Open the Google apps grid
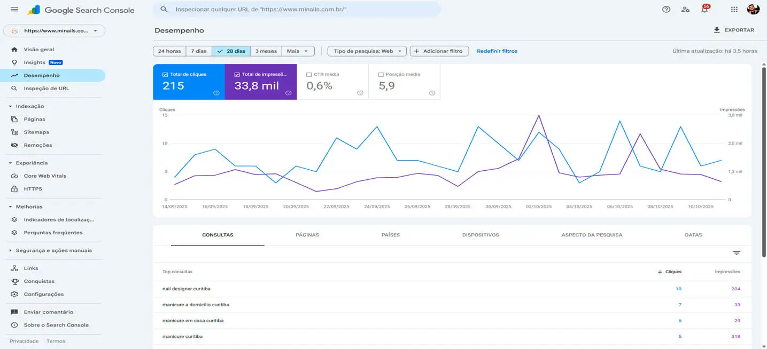Viewport: 767px width, 349px height. tap(734, 10)
